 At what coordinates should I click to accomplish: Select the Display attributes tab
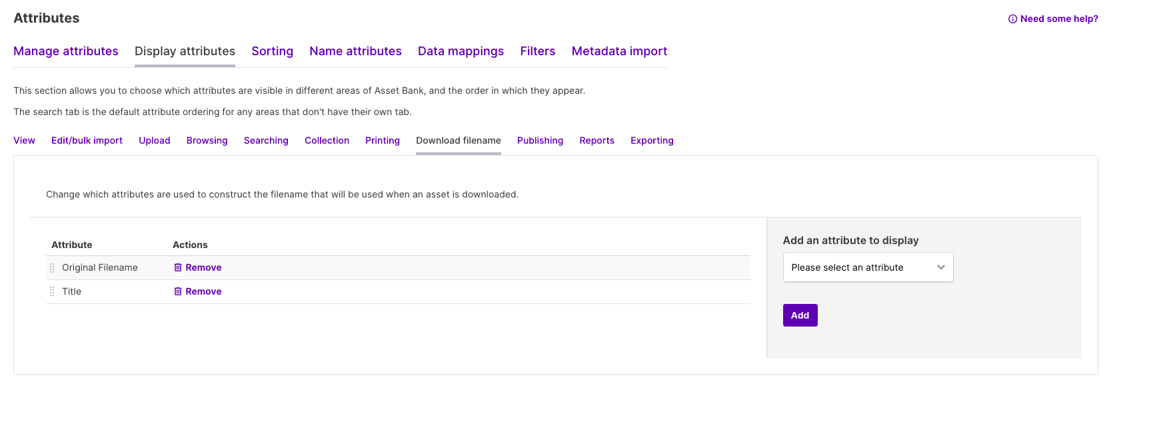(x=185, y=51)
